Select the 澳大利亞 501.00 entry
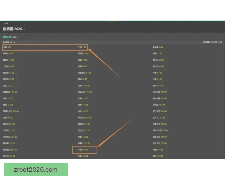This screenshot has width=225, height=180. click(x=160, y=143)
